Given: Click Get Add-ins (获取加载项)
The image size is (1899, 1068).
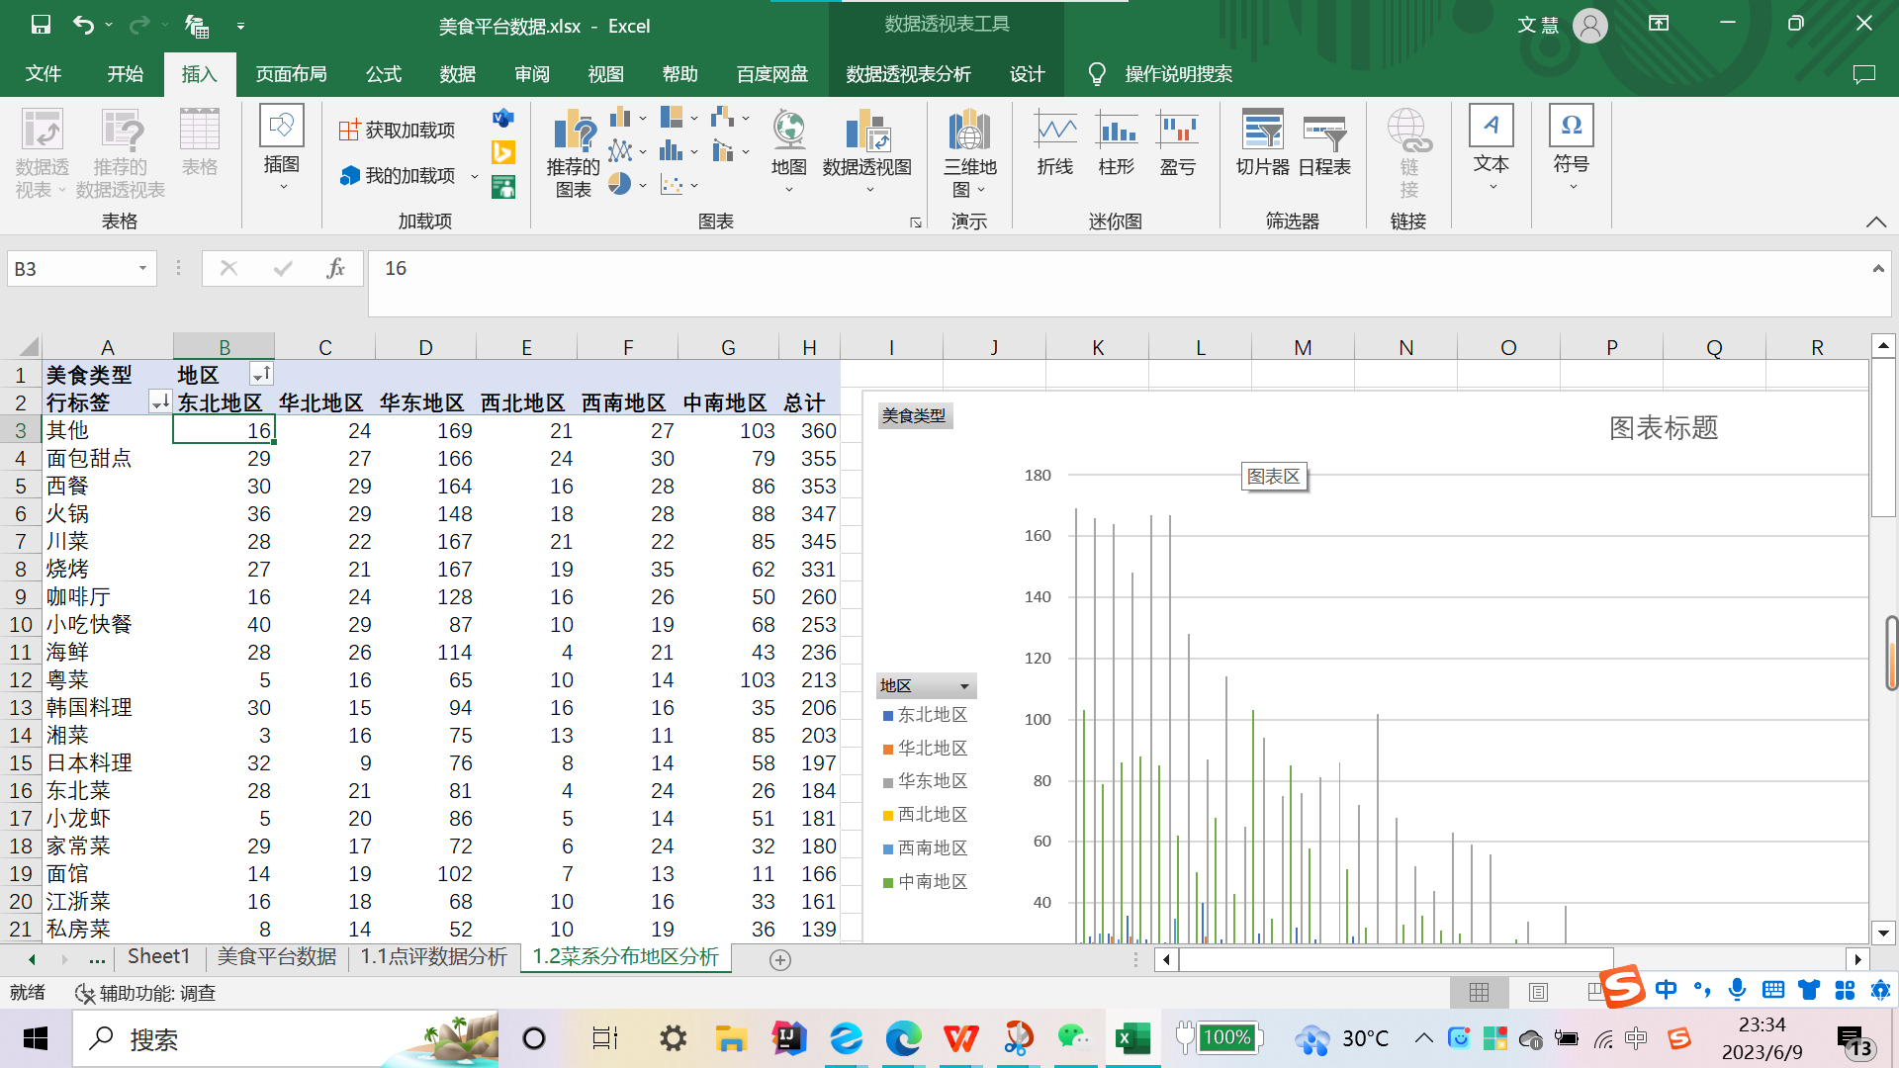Looking at the screenshot, I should click(x=398, y=131).
